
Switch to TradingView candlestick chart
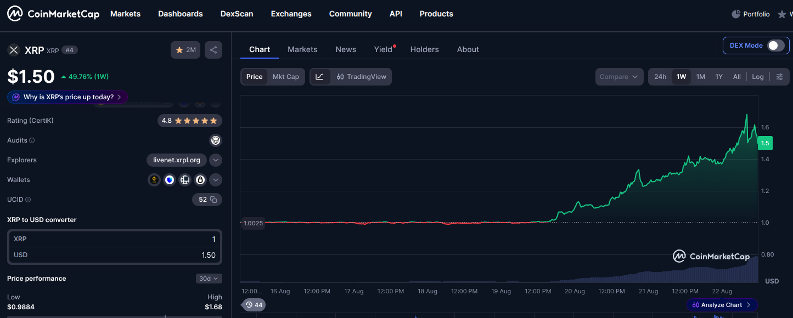tap(362, 77)
